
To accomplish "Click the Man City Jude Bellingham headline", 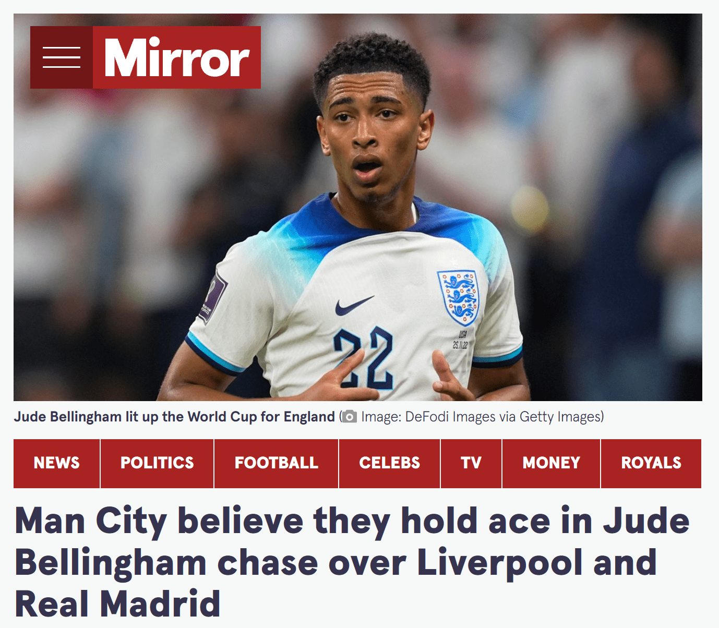I will click(352, 562).
